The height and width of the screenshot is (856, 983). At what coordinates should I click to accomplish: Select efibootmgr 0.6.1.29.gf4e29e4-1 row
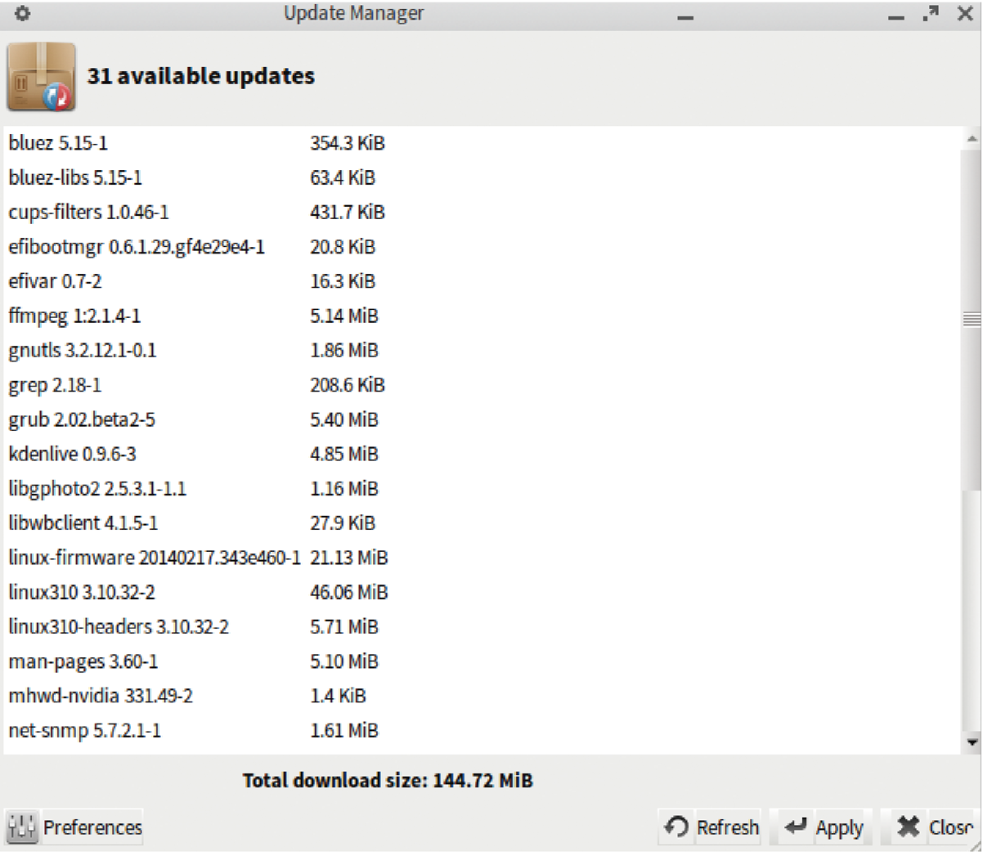click(x=483, y=247)
